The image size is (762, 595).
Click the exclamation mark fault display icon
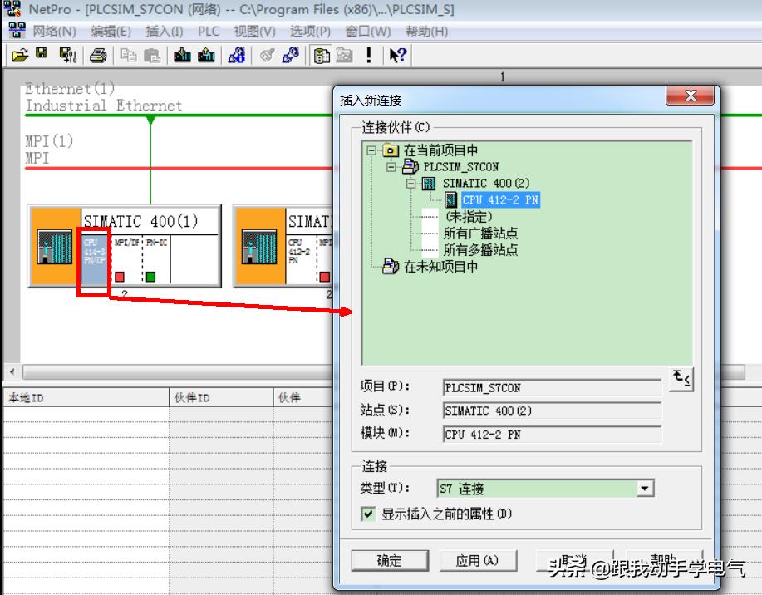click(x=368, y=55)
